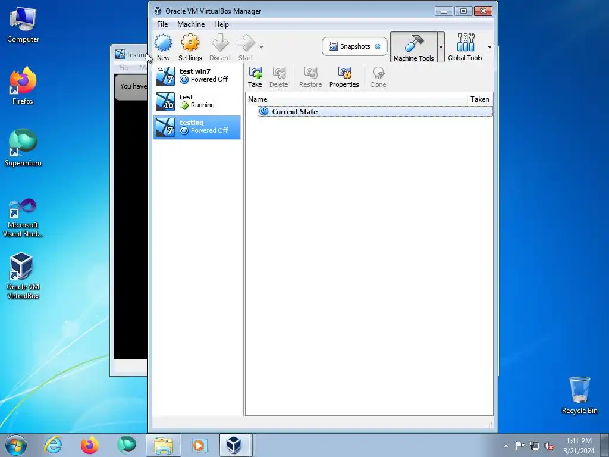Image resolution: width=609 pixels, height=457 pixels.
Task: Click the test VM Windows 10 icon
Action: (165, 101)
